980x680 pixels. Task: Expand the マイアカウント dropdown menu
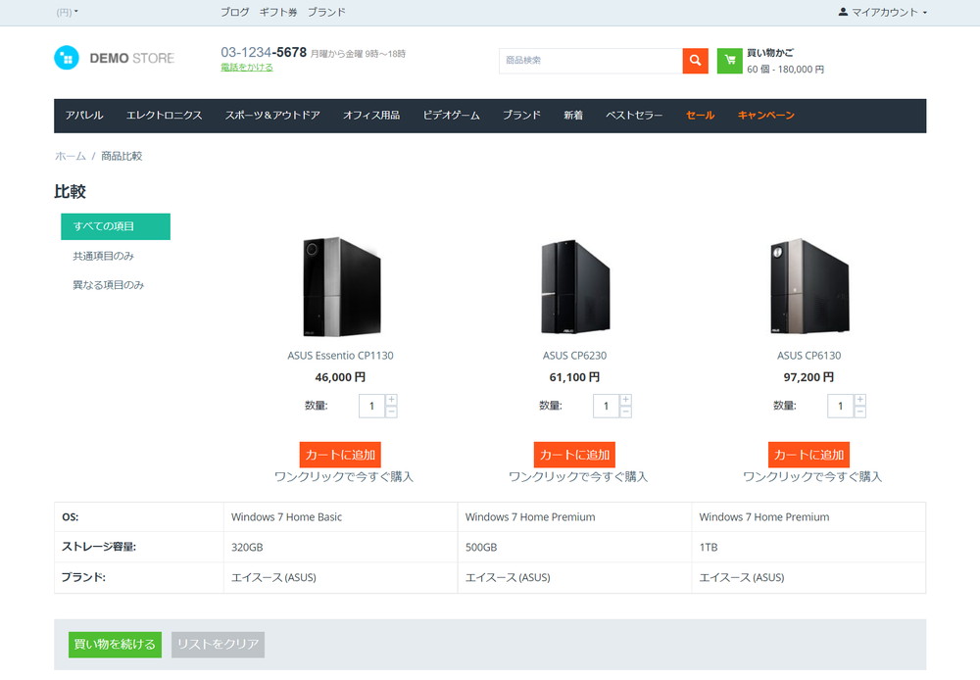pos(883,12)
